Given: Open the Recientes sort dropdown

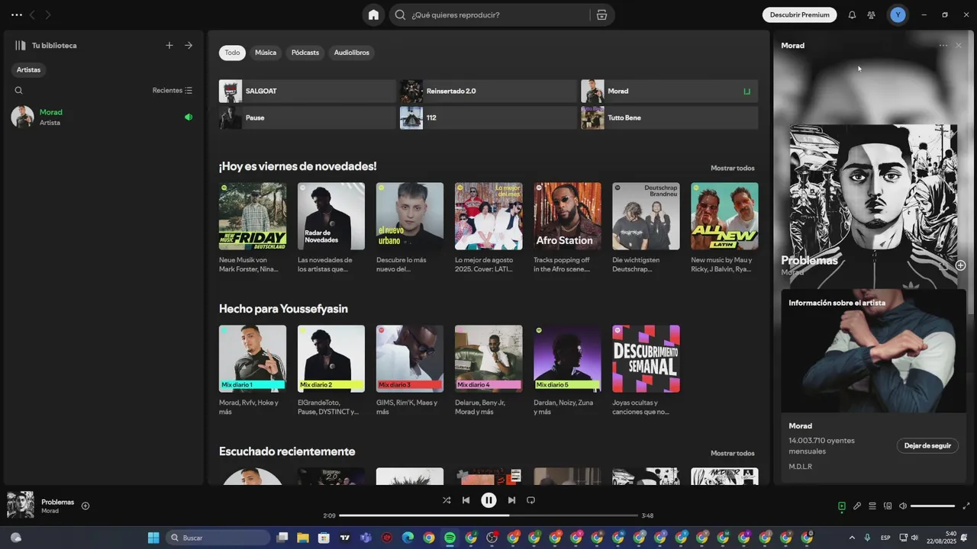Looking at the screenshot, I should click(x=173, y=90).
